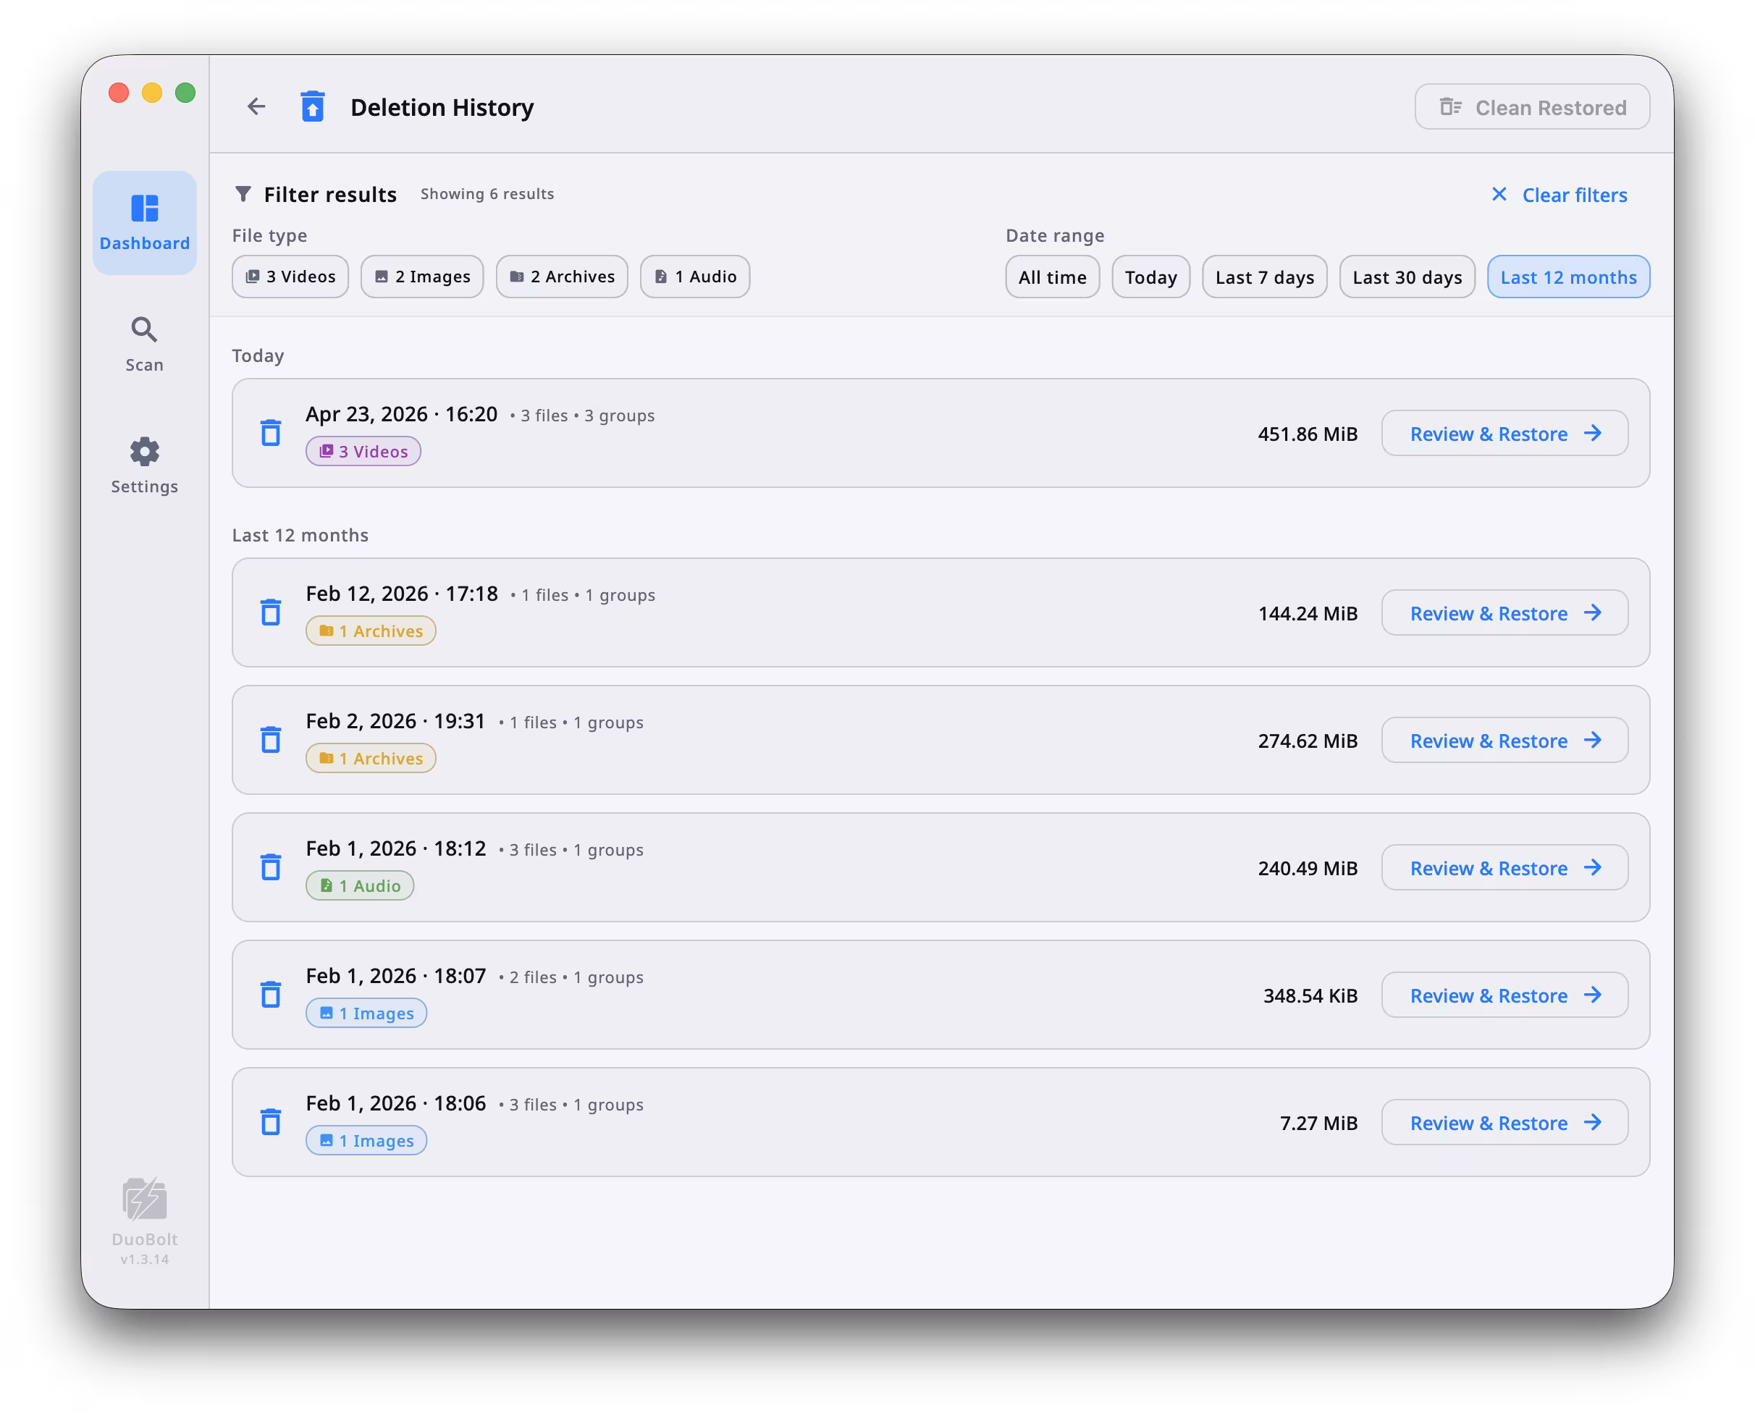Screen dimensions: 1755x1416
Task: Click the 1 Images tag on 18:06 entry
Action: click(366, 1139)
